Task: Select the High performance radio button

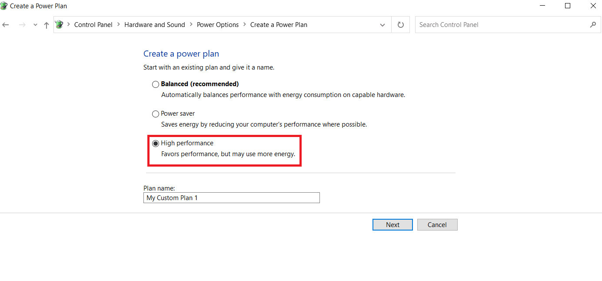Action: (x=156, y=144)
